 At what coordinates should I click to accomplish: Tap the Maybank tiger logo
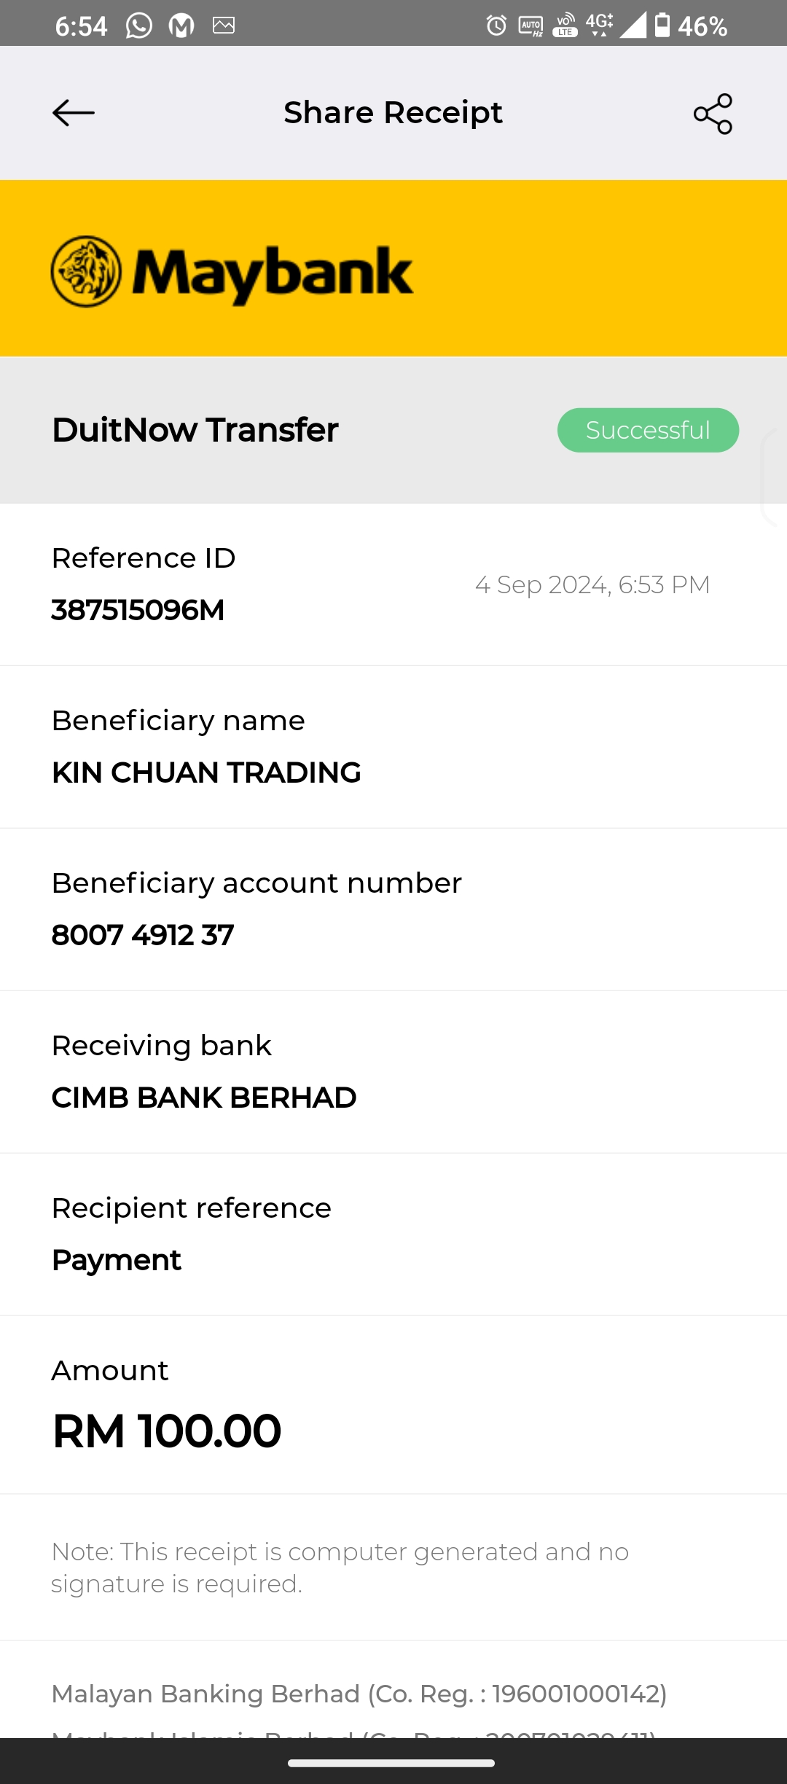coord(87,272)
